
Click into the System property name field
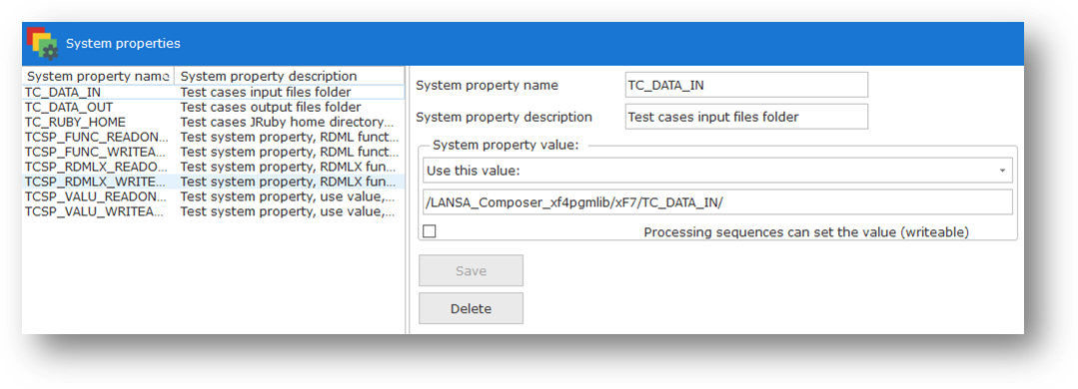[746, 85]
